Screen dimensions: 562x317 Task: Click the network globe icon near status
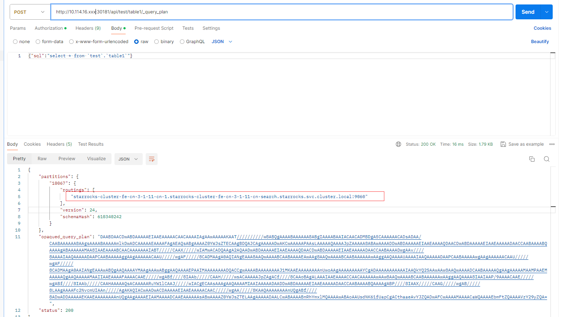point(398,144)
